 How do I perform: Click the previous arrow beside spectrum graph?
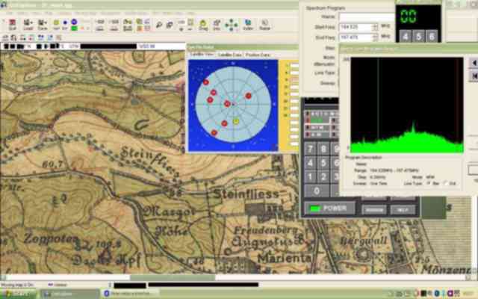[x=474, y=63]
